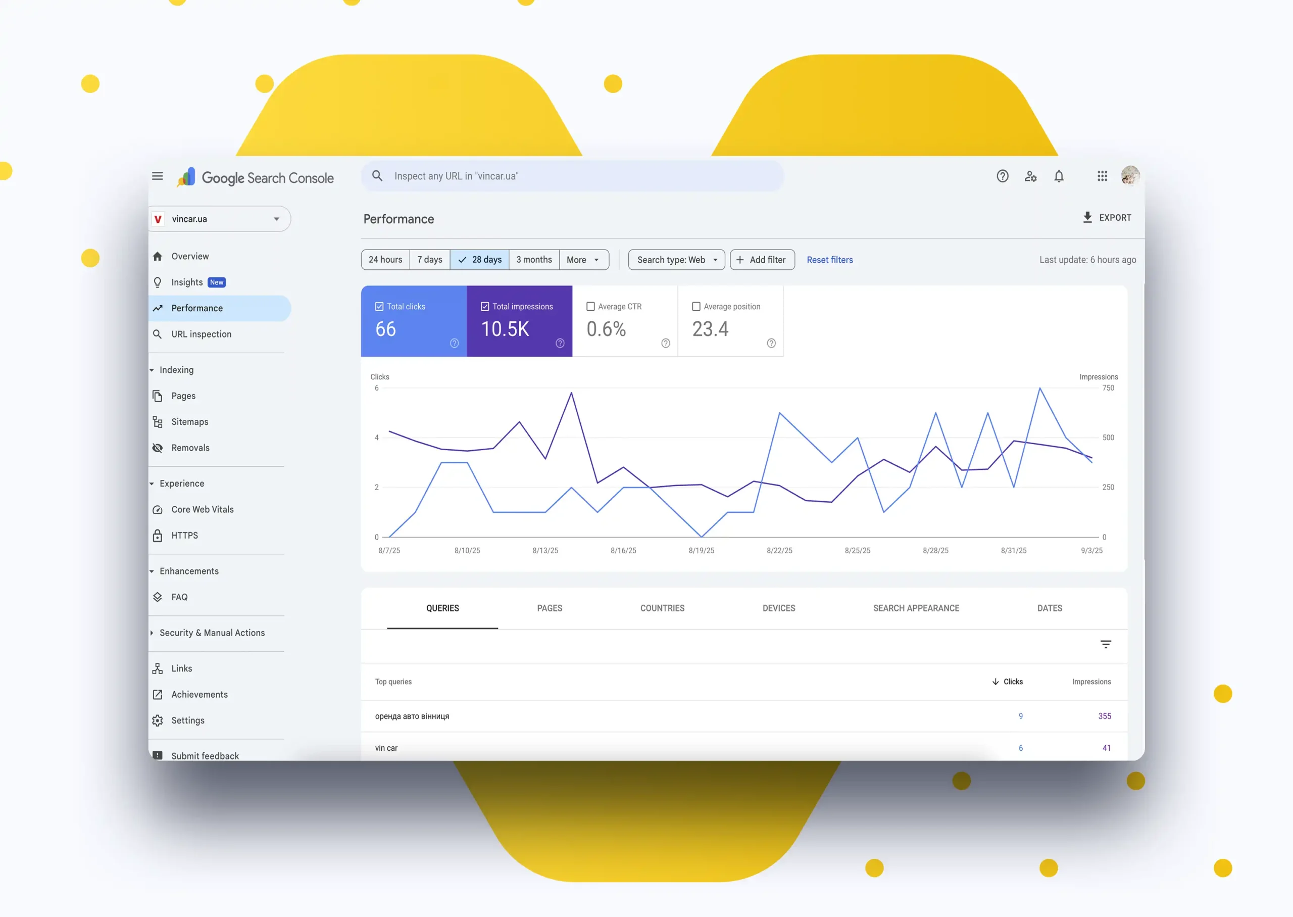Click the Settings gear icon
The height and width of the screenshot is (917, 1293).
(x=158, y=720)
